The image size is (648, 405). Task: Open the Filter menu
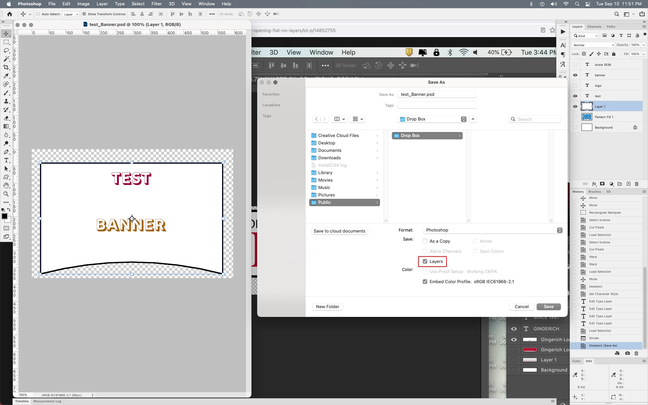156,4
